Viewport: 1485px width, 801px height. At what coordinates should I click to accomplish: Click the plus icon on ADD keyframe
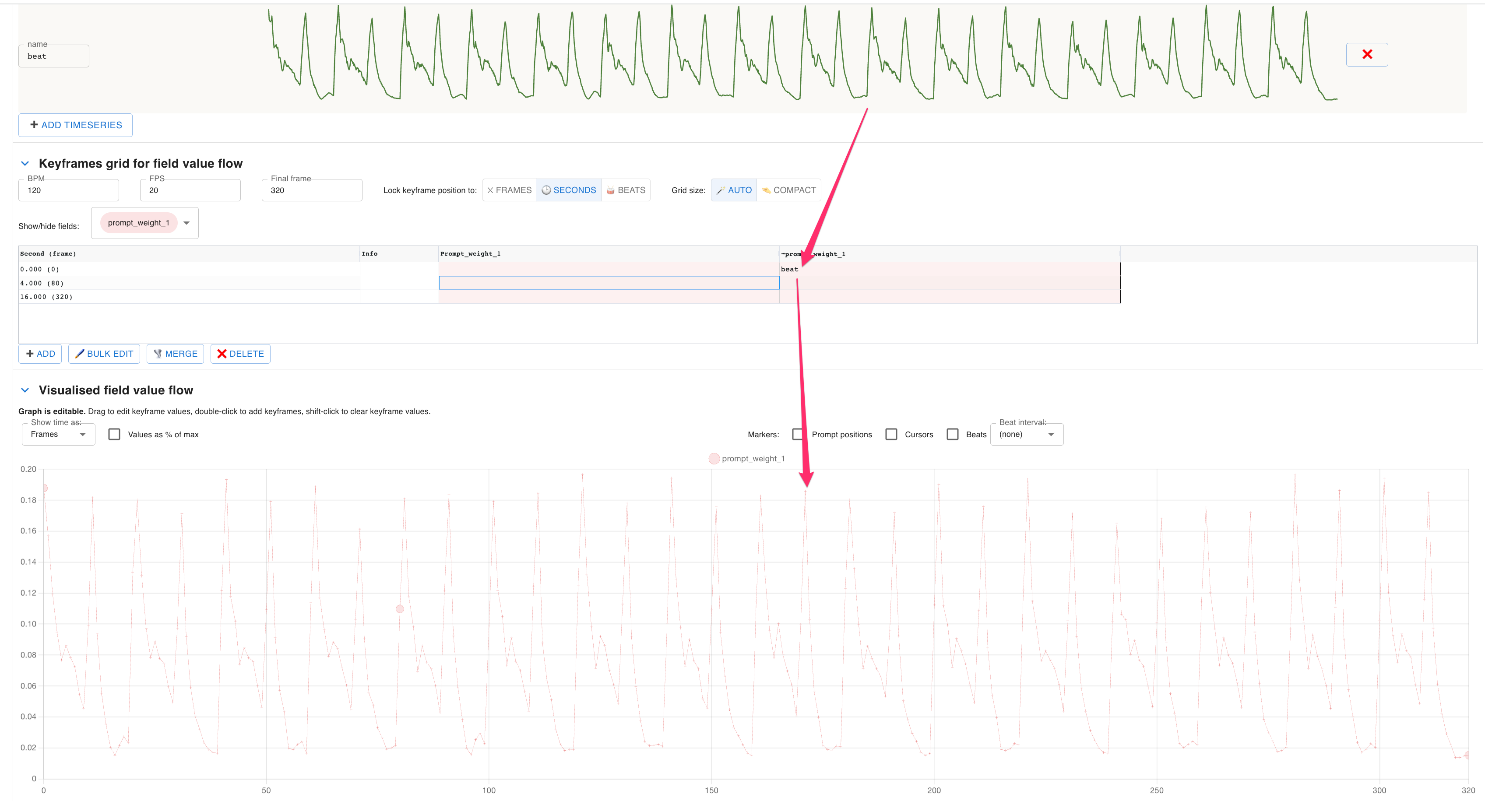(30, 353)
